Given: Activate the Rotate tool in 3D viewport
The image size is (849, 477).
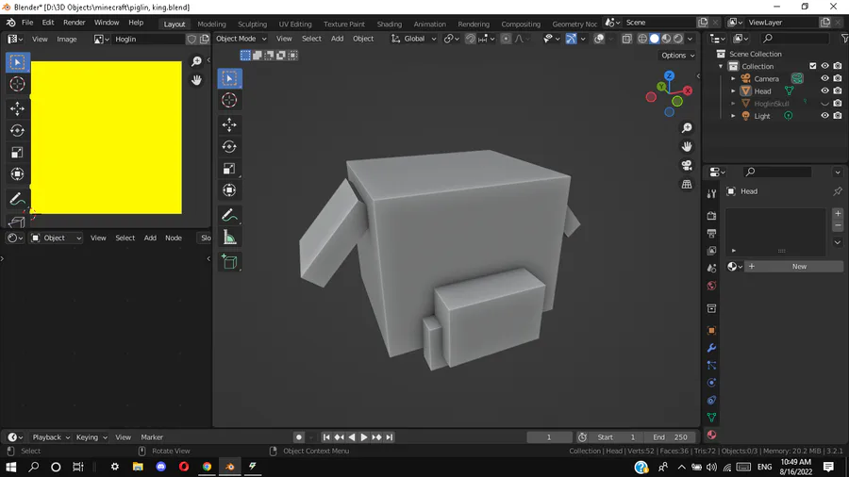Looking at the screenshot, I should 229,146.
